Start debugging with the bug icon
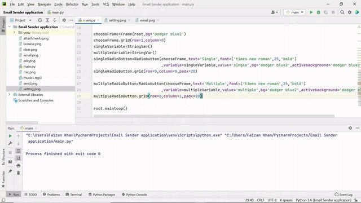 318,12
